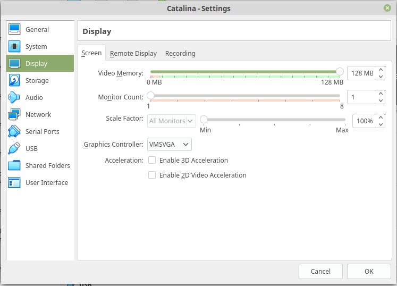Open Storage settings disk icon

(15, 81)
